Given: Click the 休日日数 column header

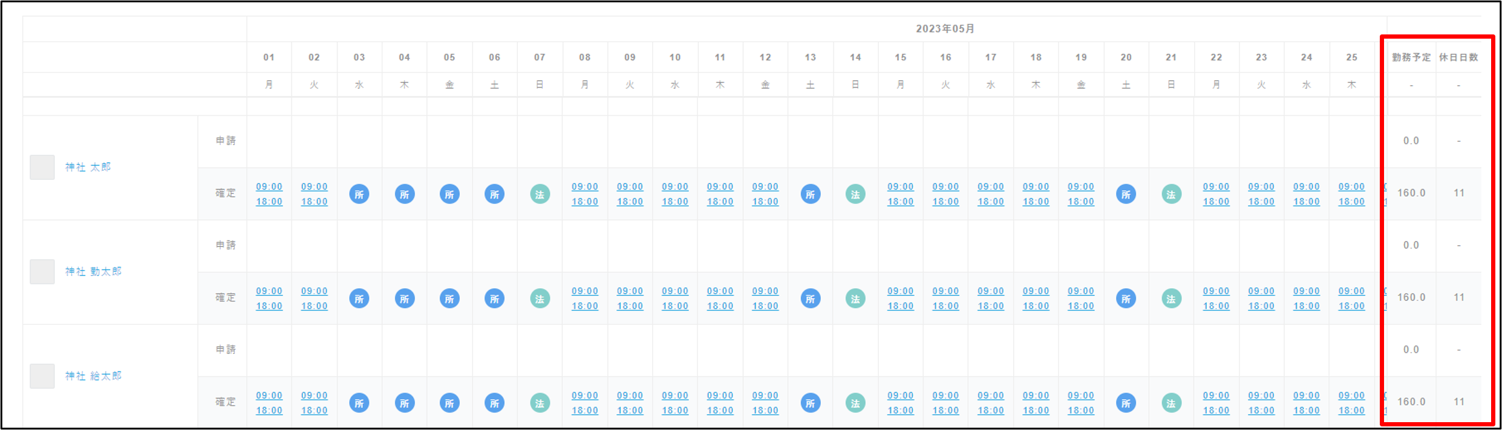Looking at the screenshot, I should click(x=1458, y=57).
